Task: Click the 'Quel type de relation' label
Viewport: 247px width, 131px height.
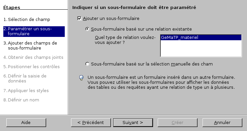Action: coord(125,40)
